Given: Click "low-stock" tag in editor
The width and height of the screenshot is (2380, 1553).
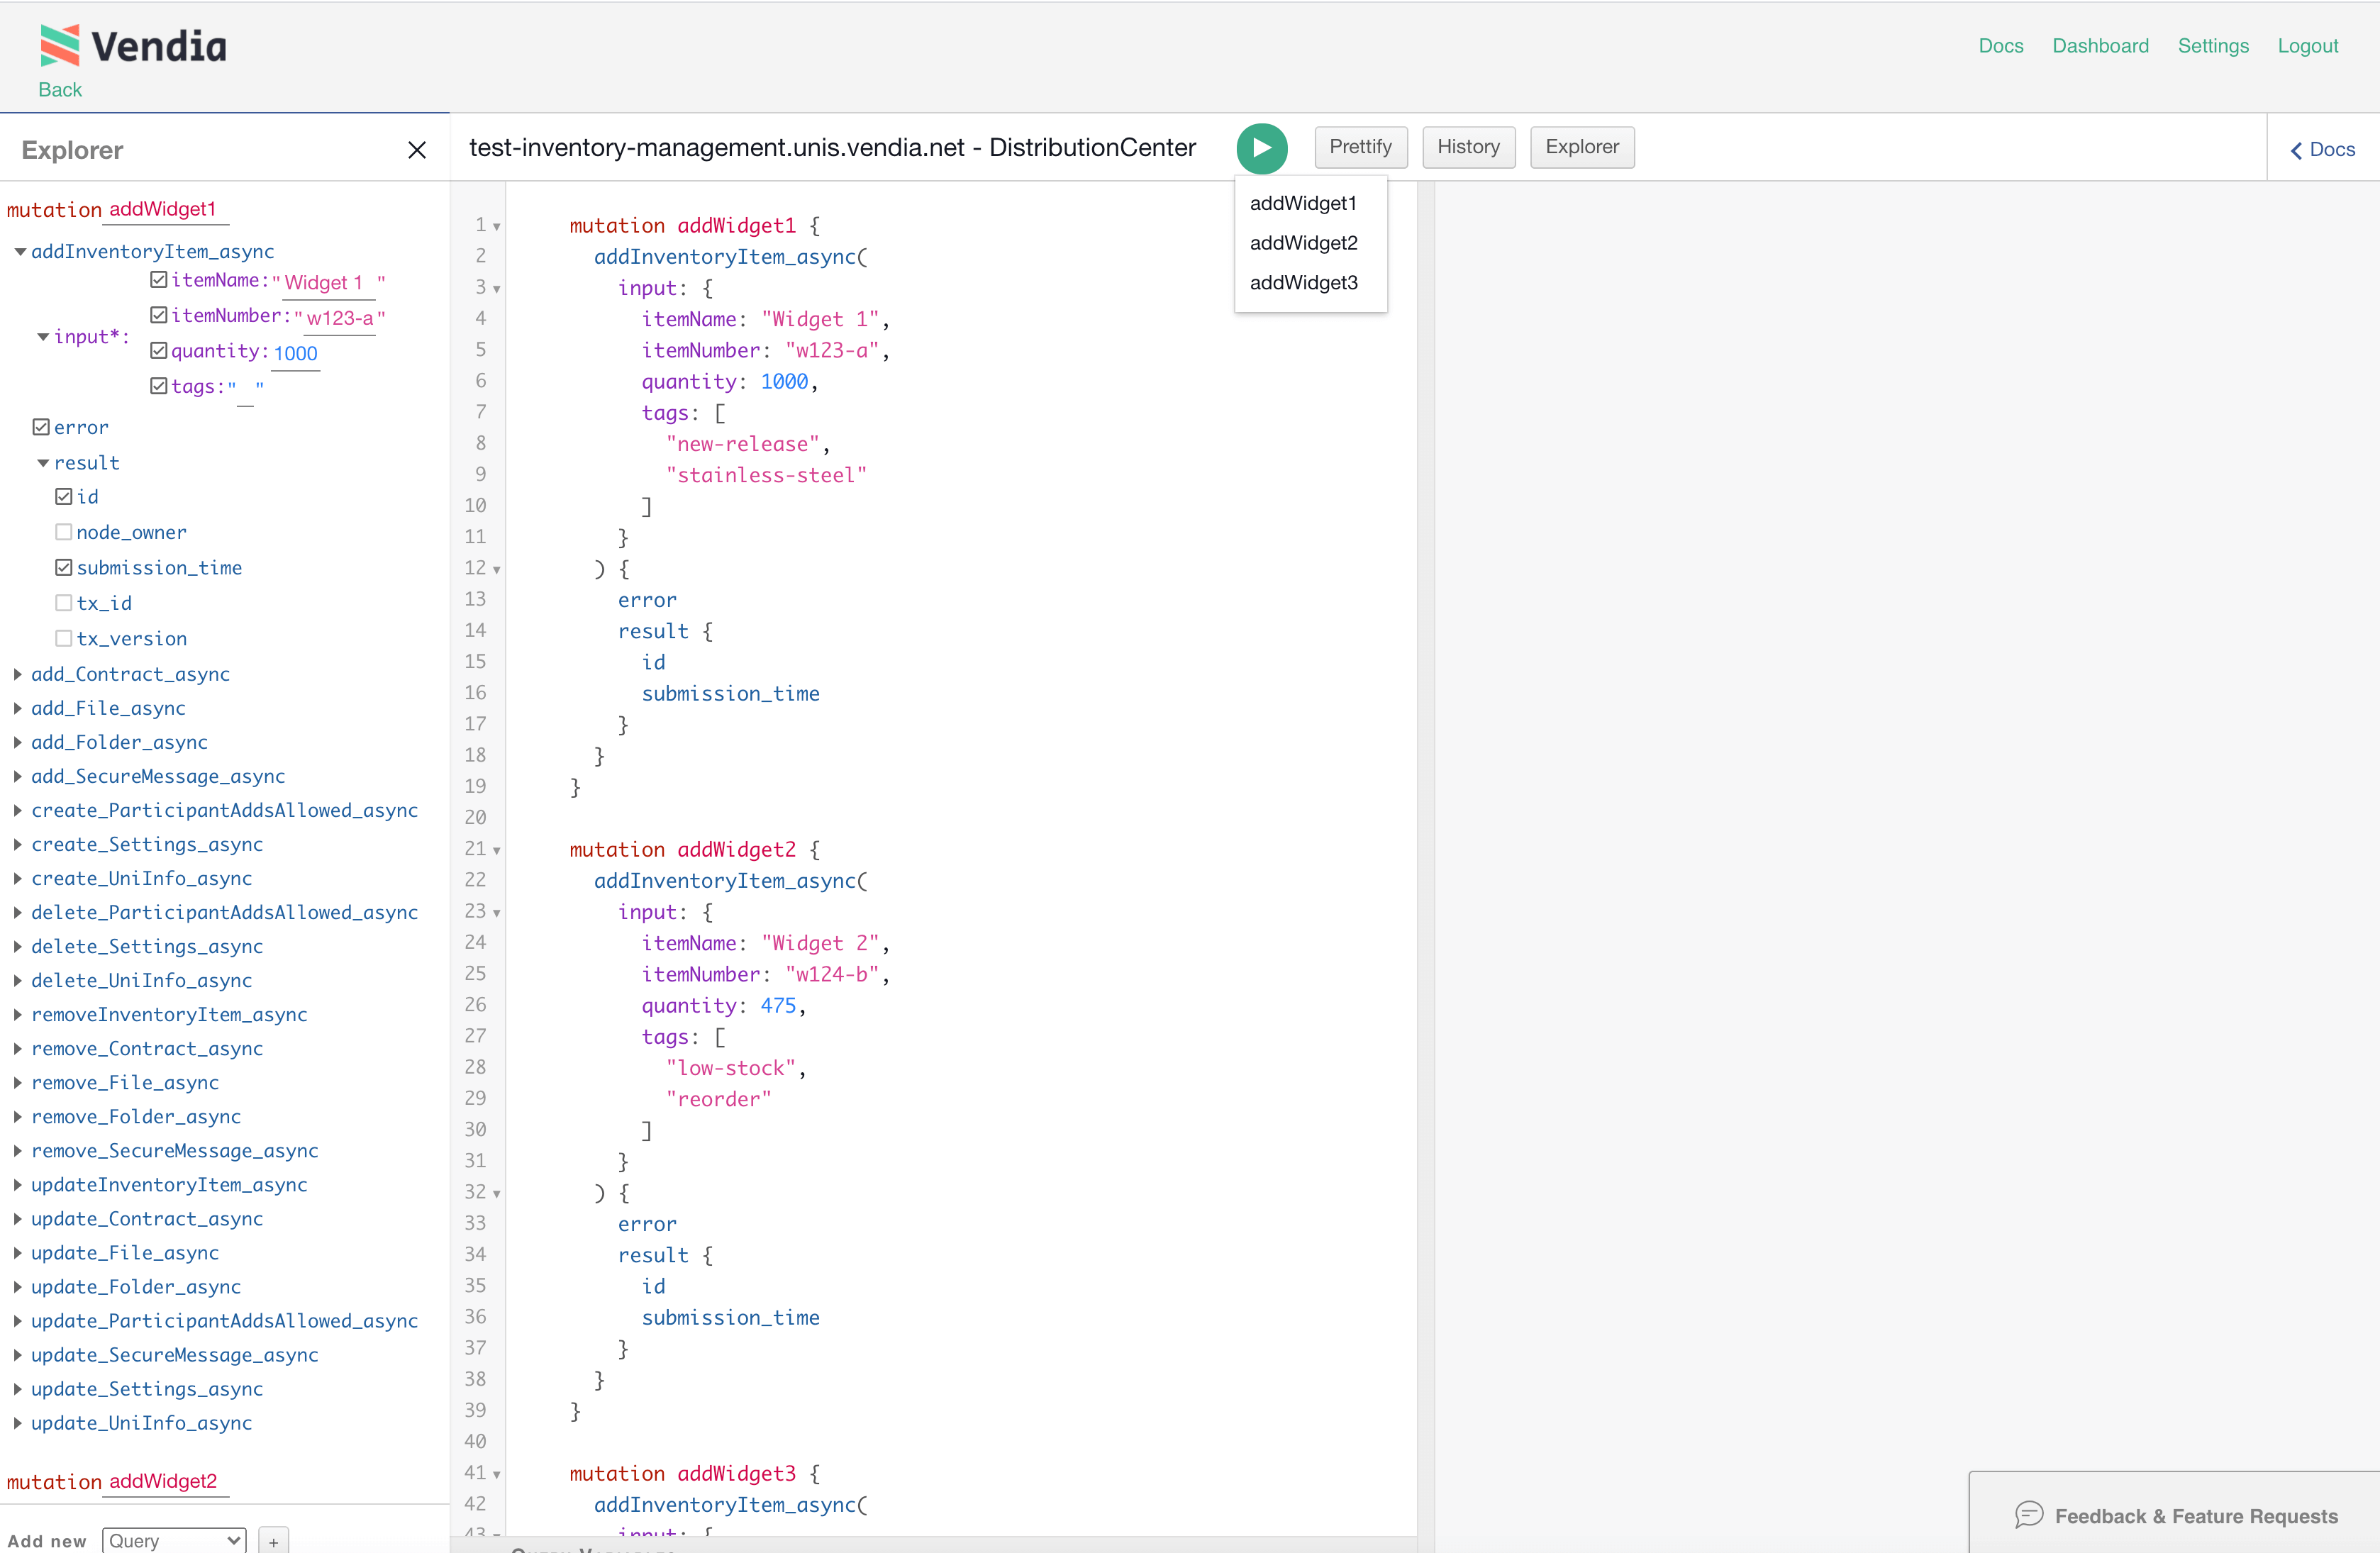Looking at the screenshot, I should pyautogui.click(x=730, y=1068).
